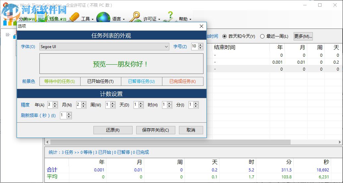Click the 年 precision input field
343x183 pixels.
click(50, 105)
